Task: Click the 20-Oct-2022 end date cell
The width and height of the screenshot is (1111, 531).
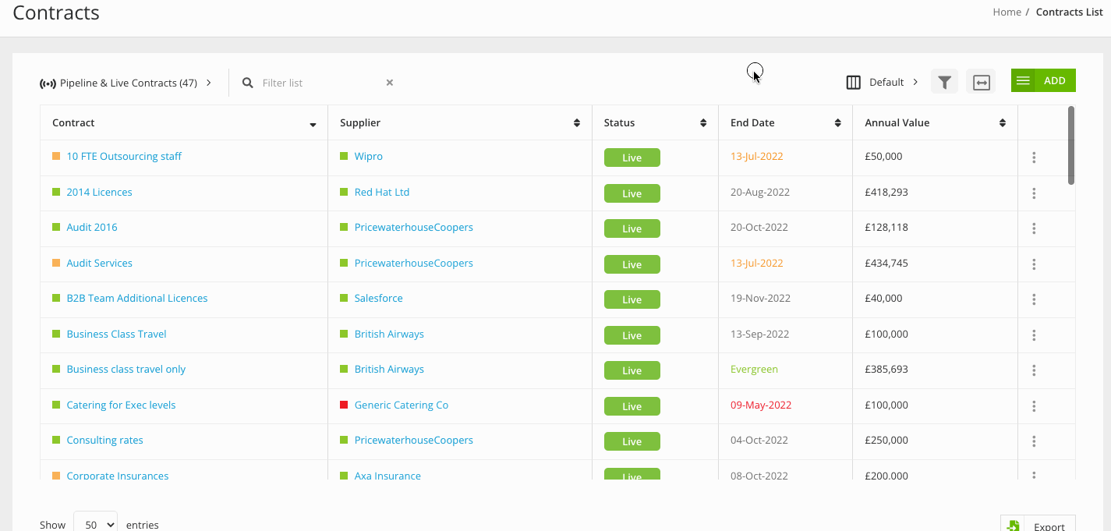Action: click(x=759, y=227)
